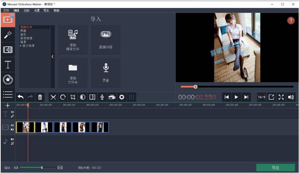Toggle video track visibility eye
The image size is (299, 173).
(12, 125)
